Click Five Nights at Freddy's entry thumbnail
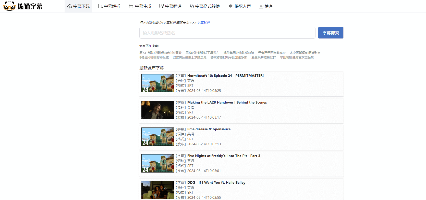This screenshot has width=426, height=200. (157, 163)
